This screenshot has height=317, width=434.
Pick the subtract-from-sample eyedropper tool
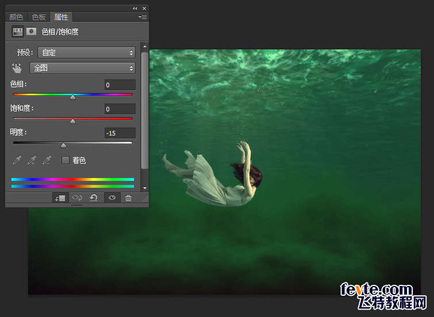pos(47,160)
